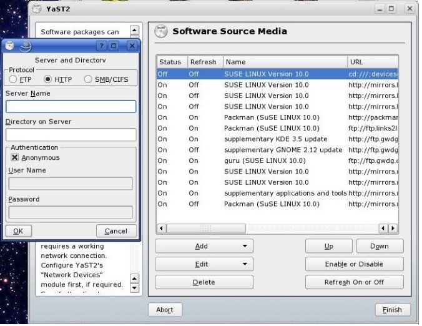Click the help panel's top scroll-up arrow
Screen dimensions: 422x326
pyautogui.click(x=134, y=31)
